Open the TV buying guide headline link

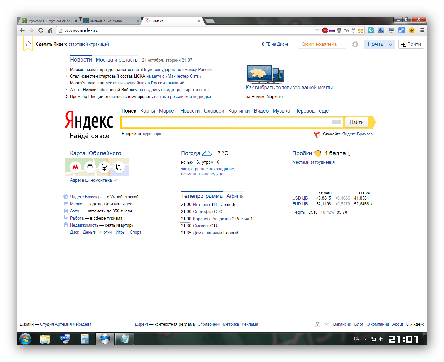289,87
